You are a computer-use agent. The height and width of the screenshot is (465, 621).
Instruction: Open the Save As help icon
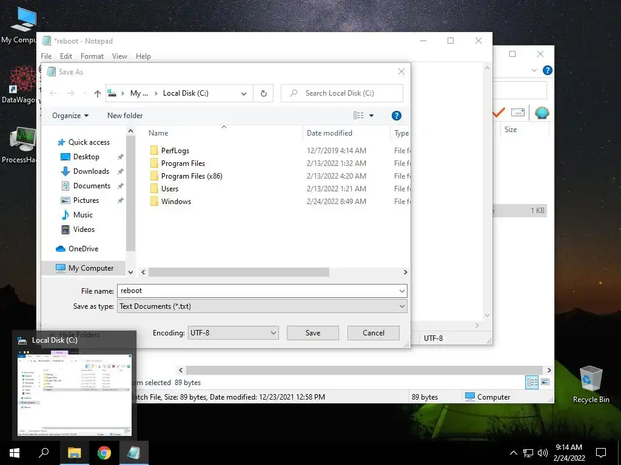[x=397, y=116]
